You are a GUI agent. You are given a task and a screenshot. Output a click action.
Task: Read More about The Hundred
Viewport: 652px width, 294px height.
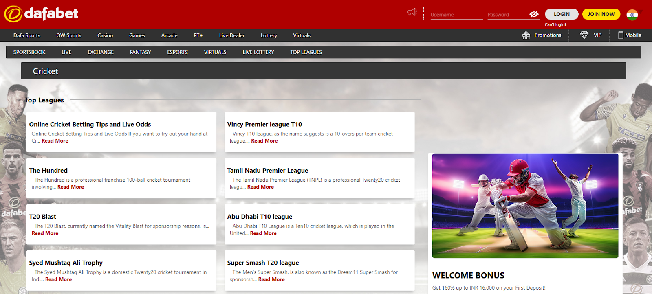[70, 187]
